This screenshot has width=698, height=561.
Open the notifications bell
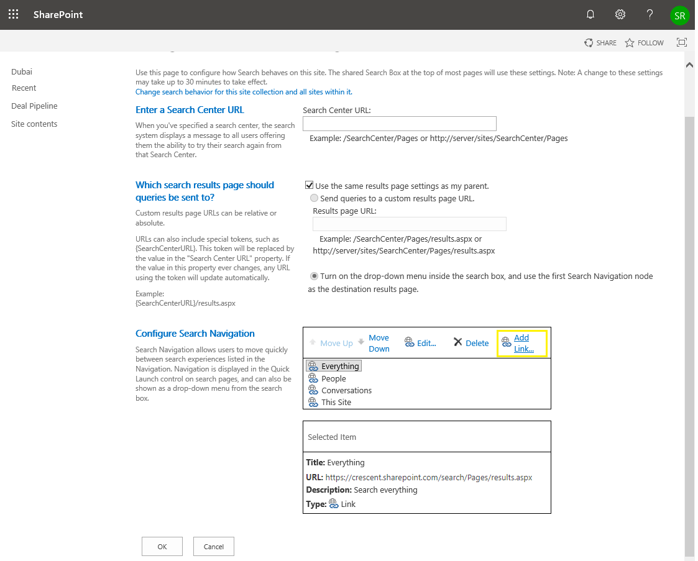point(590,14)
